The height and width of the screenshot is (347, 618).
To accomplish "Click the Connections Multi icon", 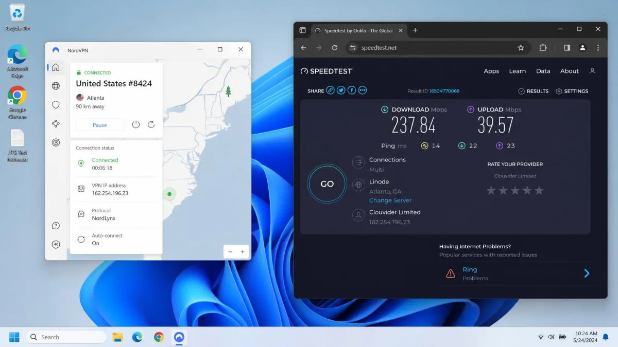I will click(x=358, y=163).
